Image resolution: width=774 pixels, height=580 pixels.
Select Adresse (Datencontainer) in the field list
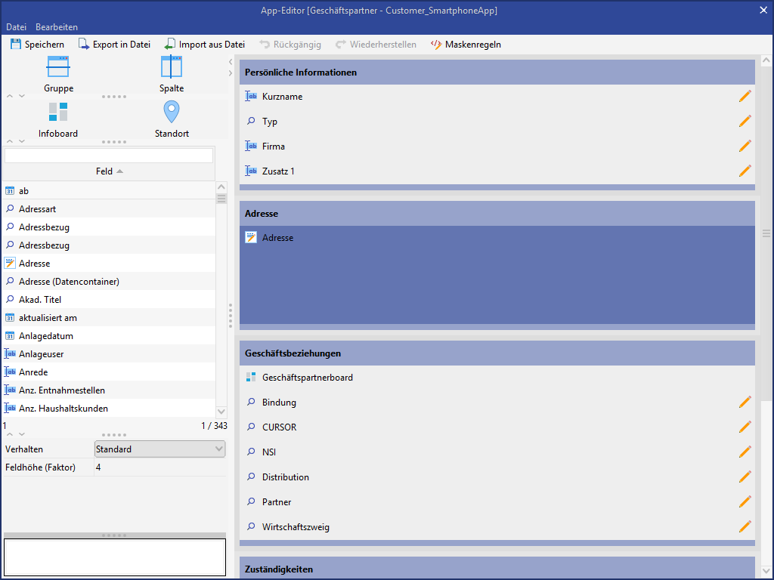69,282
